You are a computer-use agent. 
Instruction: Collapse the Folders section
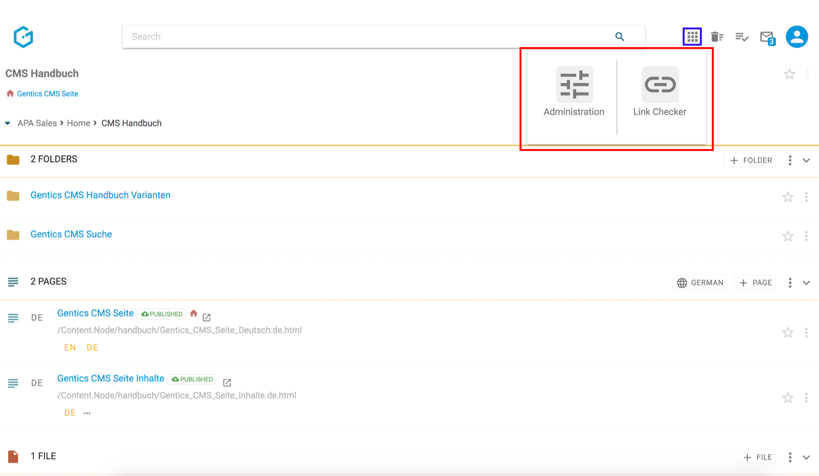coord(806,160)
